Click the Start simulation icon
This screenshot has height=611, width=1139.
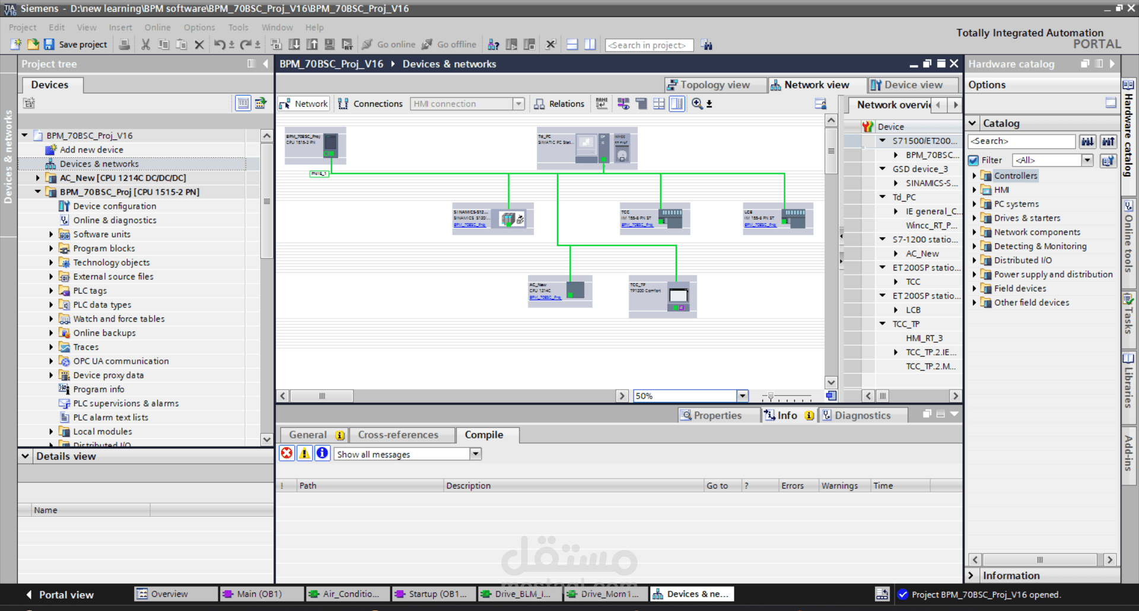click(330, 44)
